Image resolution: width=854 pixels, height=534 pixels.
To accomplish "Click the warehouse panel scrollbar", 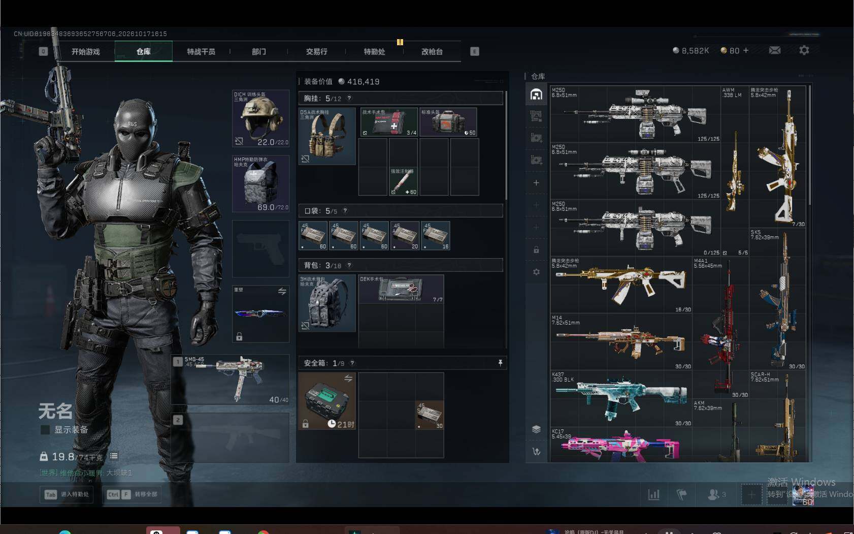I will [x=809, y=146].
